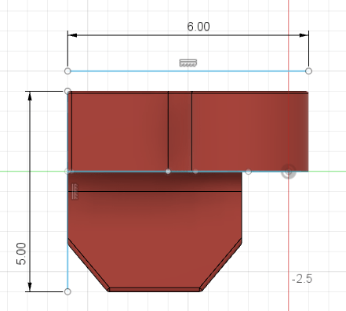The height and width of the screenshot is (311, 346).
Task: Pick the sketch point at body's top-left corner
Action: point(67,91)
